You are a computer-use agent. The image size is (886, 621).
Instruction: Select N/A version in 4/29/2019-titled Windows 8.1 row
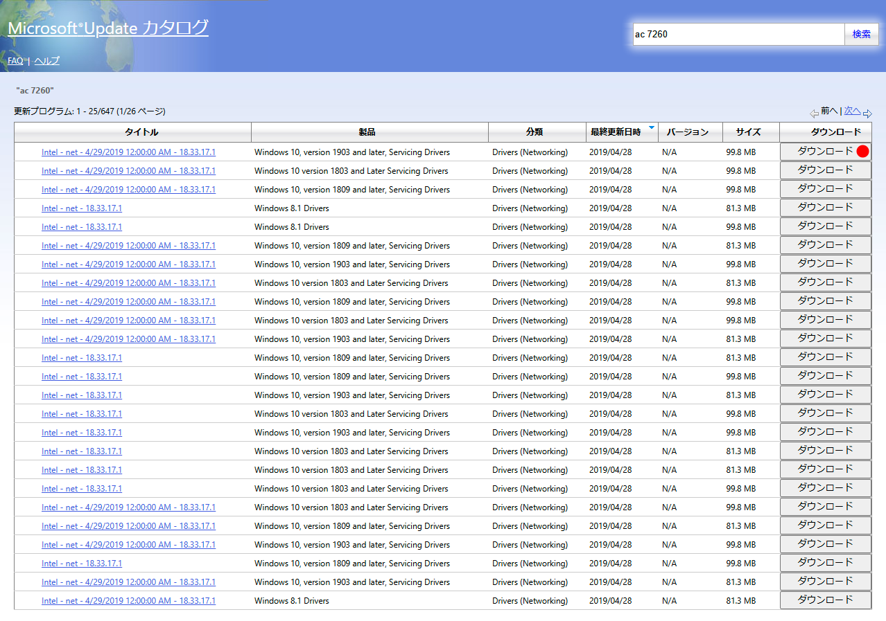tap(669, 601)
